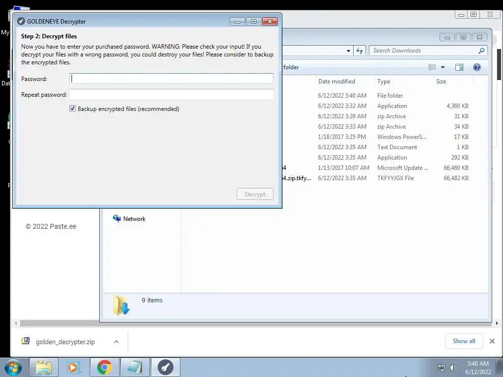Click the network tray icon
The height and width of the screenshot is (377, 503).
[x=442, y=368]
